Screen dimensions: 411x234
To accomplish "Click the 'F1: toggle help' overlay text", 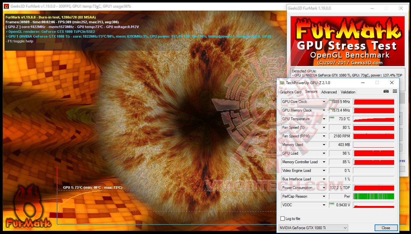I will pyautogui.click(x=19, y=41).
